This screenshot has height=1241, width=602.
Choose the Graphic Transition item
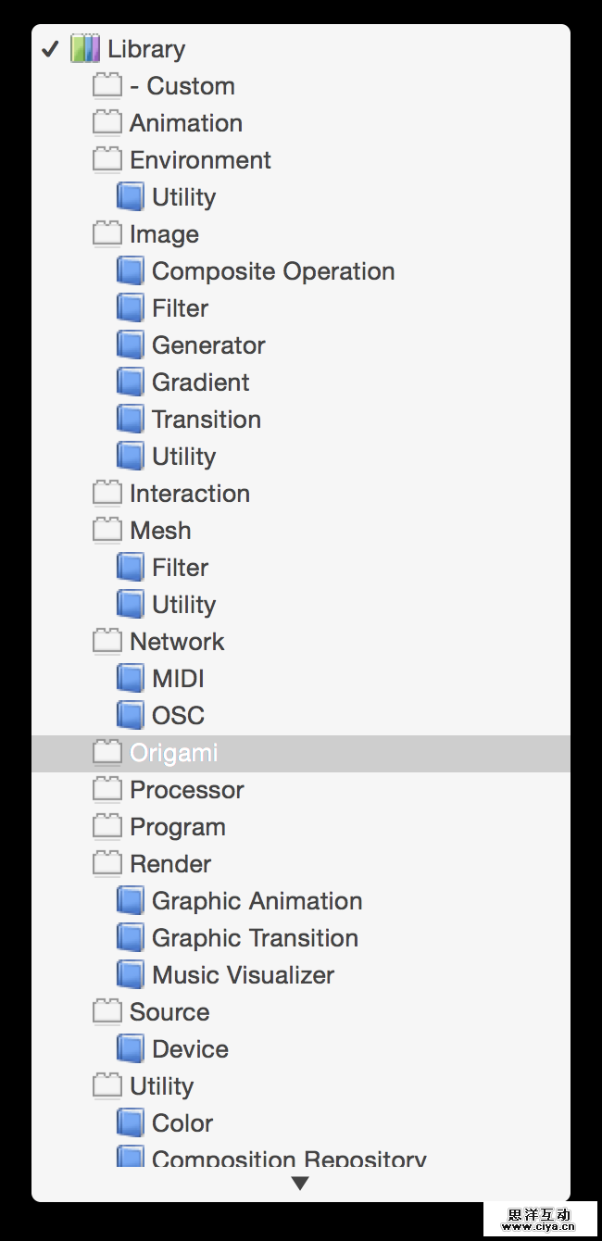[255, 938]
